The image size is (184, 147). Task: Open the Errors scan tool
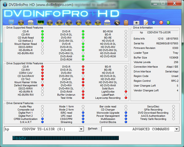pos(69,22)
